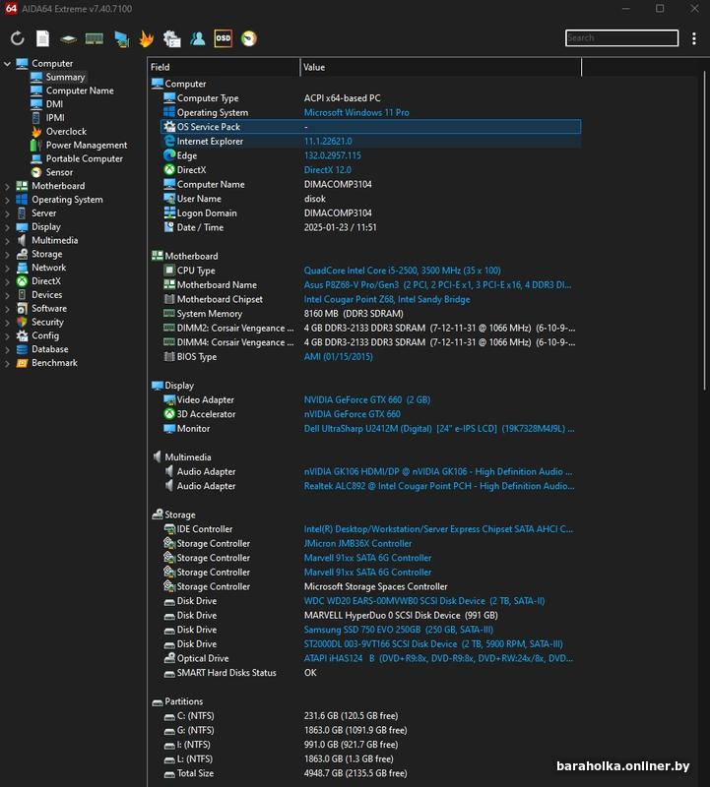
Task: Expand the Server tree node
Action: pos(7,213)
